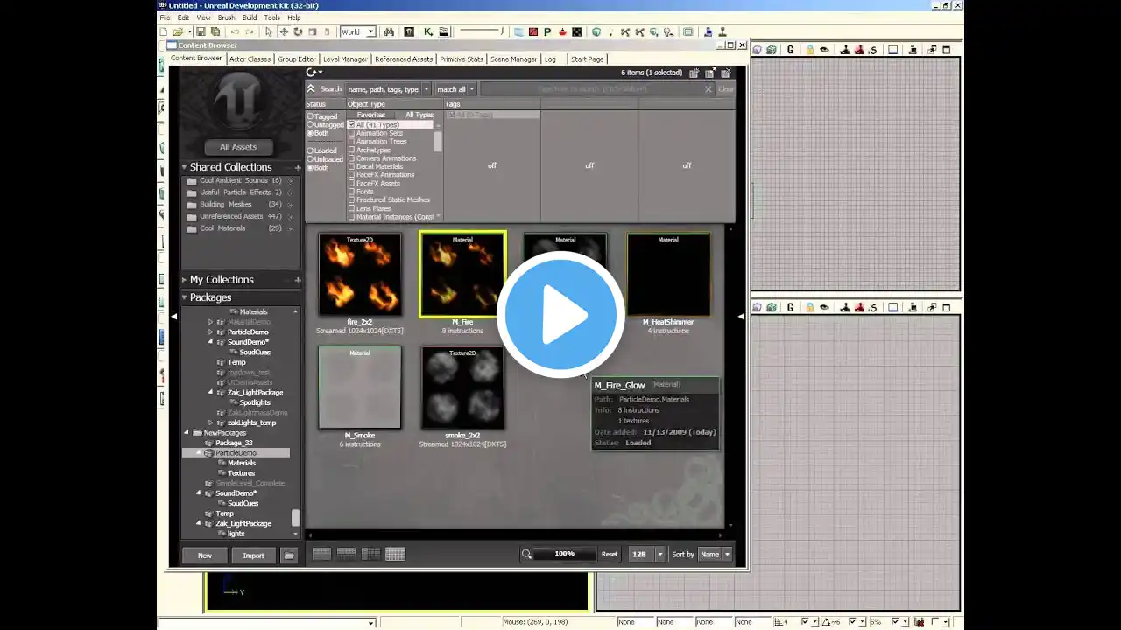The width and height of the screenshot is (1121, 630).
Task: Click the magnifier zoom icon by 100%
Action: (526, 554)
